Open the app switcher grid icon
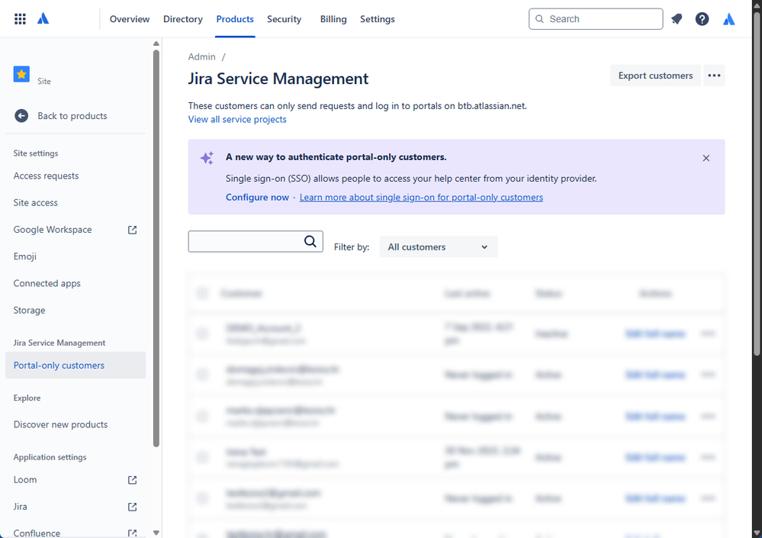Image resolution: width=762 pixels, height=538 pixels. pyautogui.click(x=20, y=19)
